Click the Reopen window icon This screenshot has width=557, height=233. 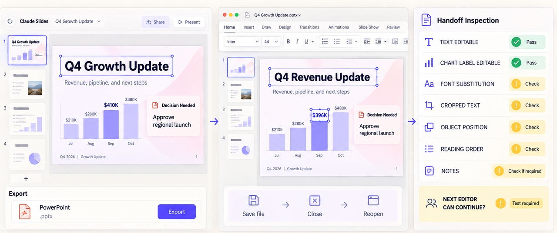373,200
